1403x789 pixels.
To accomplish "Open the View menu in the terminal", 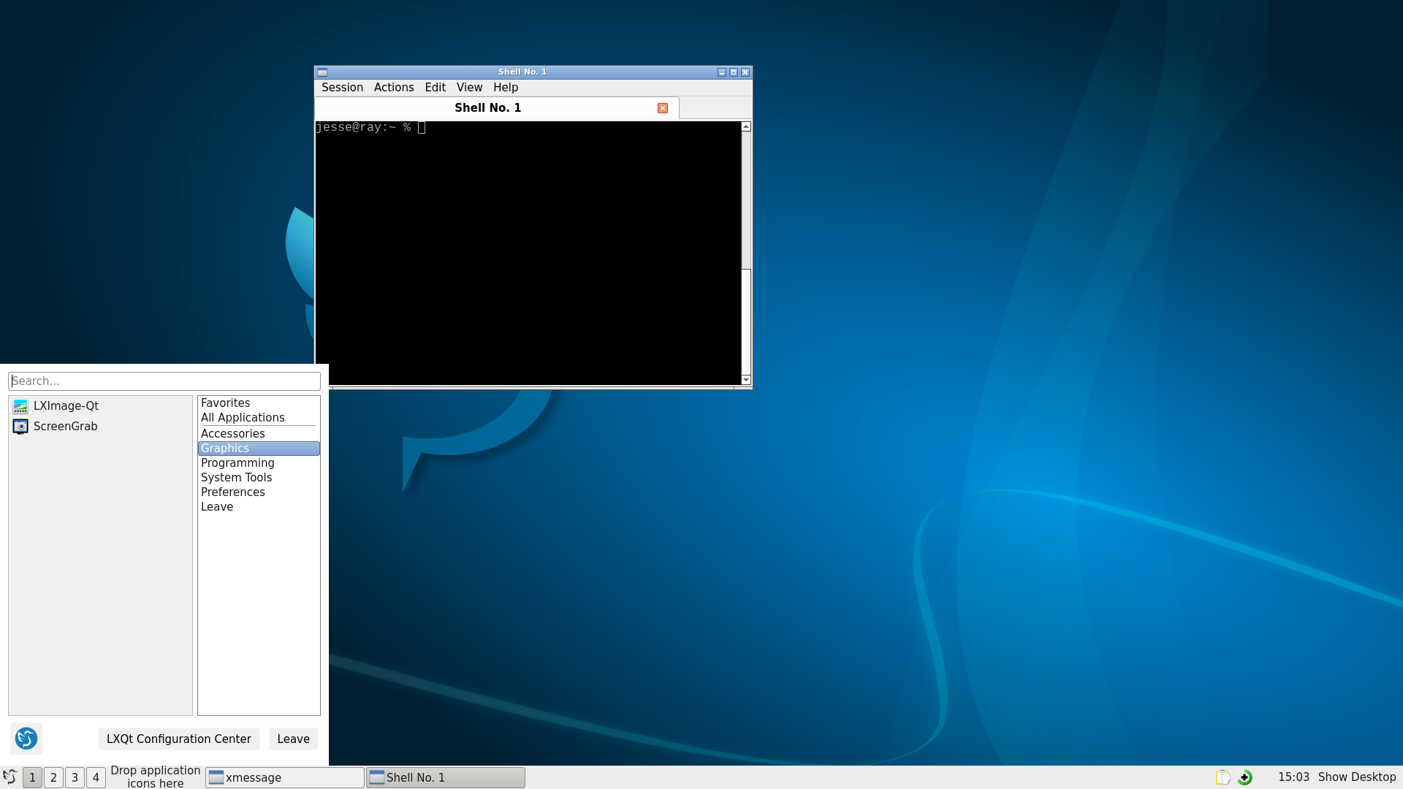I will coord(469,88).
